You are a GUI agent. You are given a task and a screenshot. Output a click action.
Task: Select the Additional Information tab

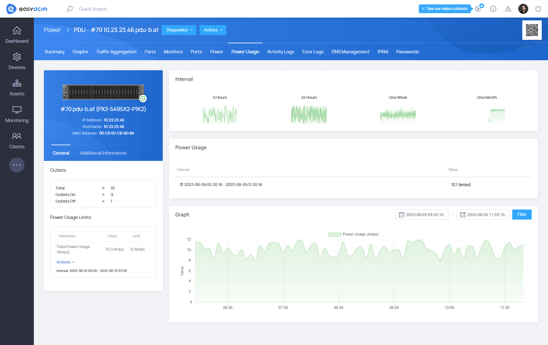(103, 153)
